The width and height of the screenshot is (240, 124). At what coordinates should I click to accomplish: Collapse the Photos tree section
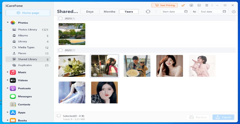(8, 23)
